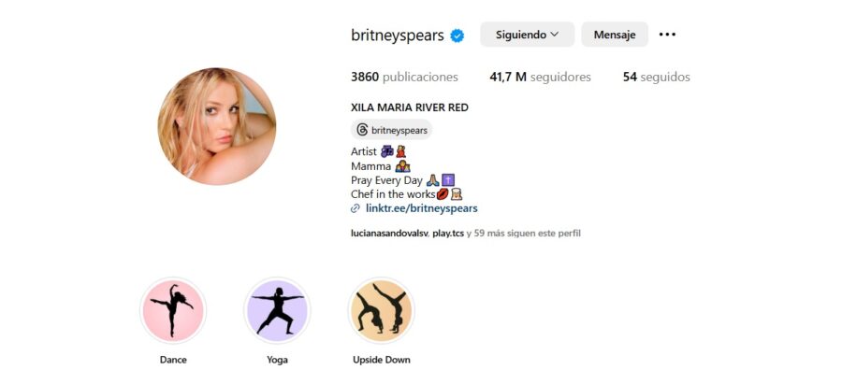Screen dimensions: 842x384
Task: Click the britneyspears username heading
Action: [398, 36]
